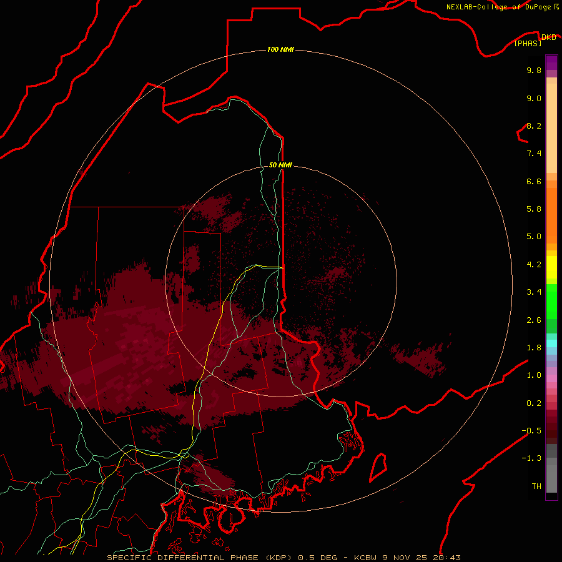Pick the purple segment of the color bar
The image size is (562, 562).
(551, 62)
